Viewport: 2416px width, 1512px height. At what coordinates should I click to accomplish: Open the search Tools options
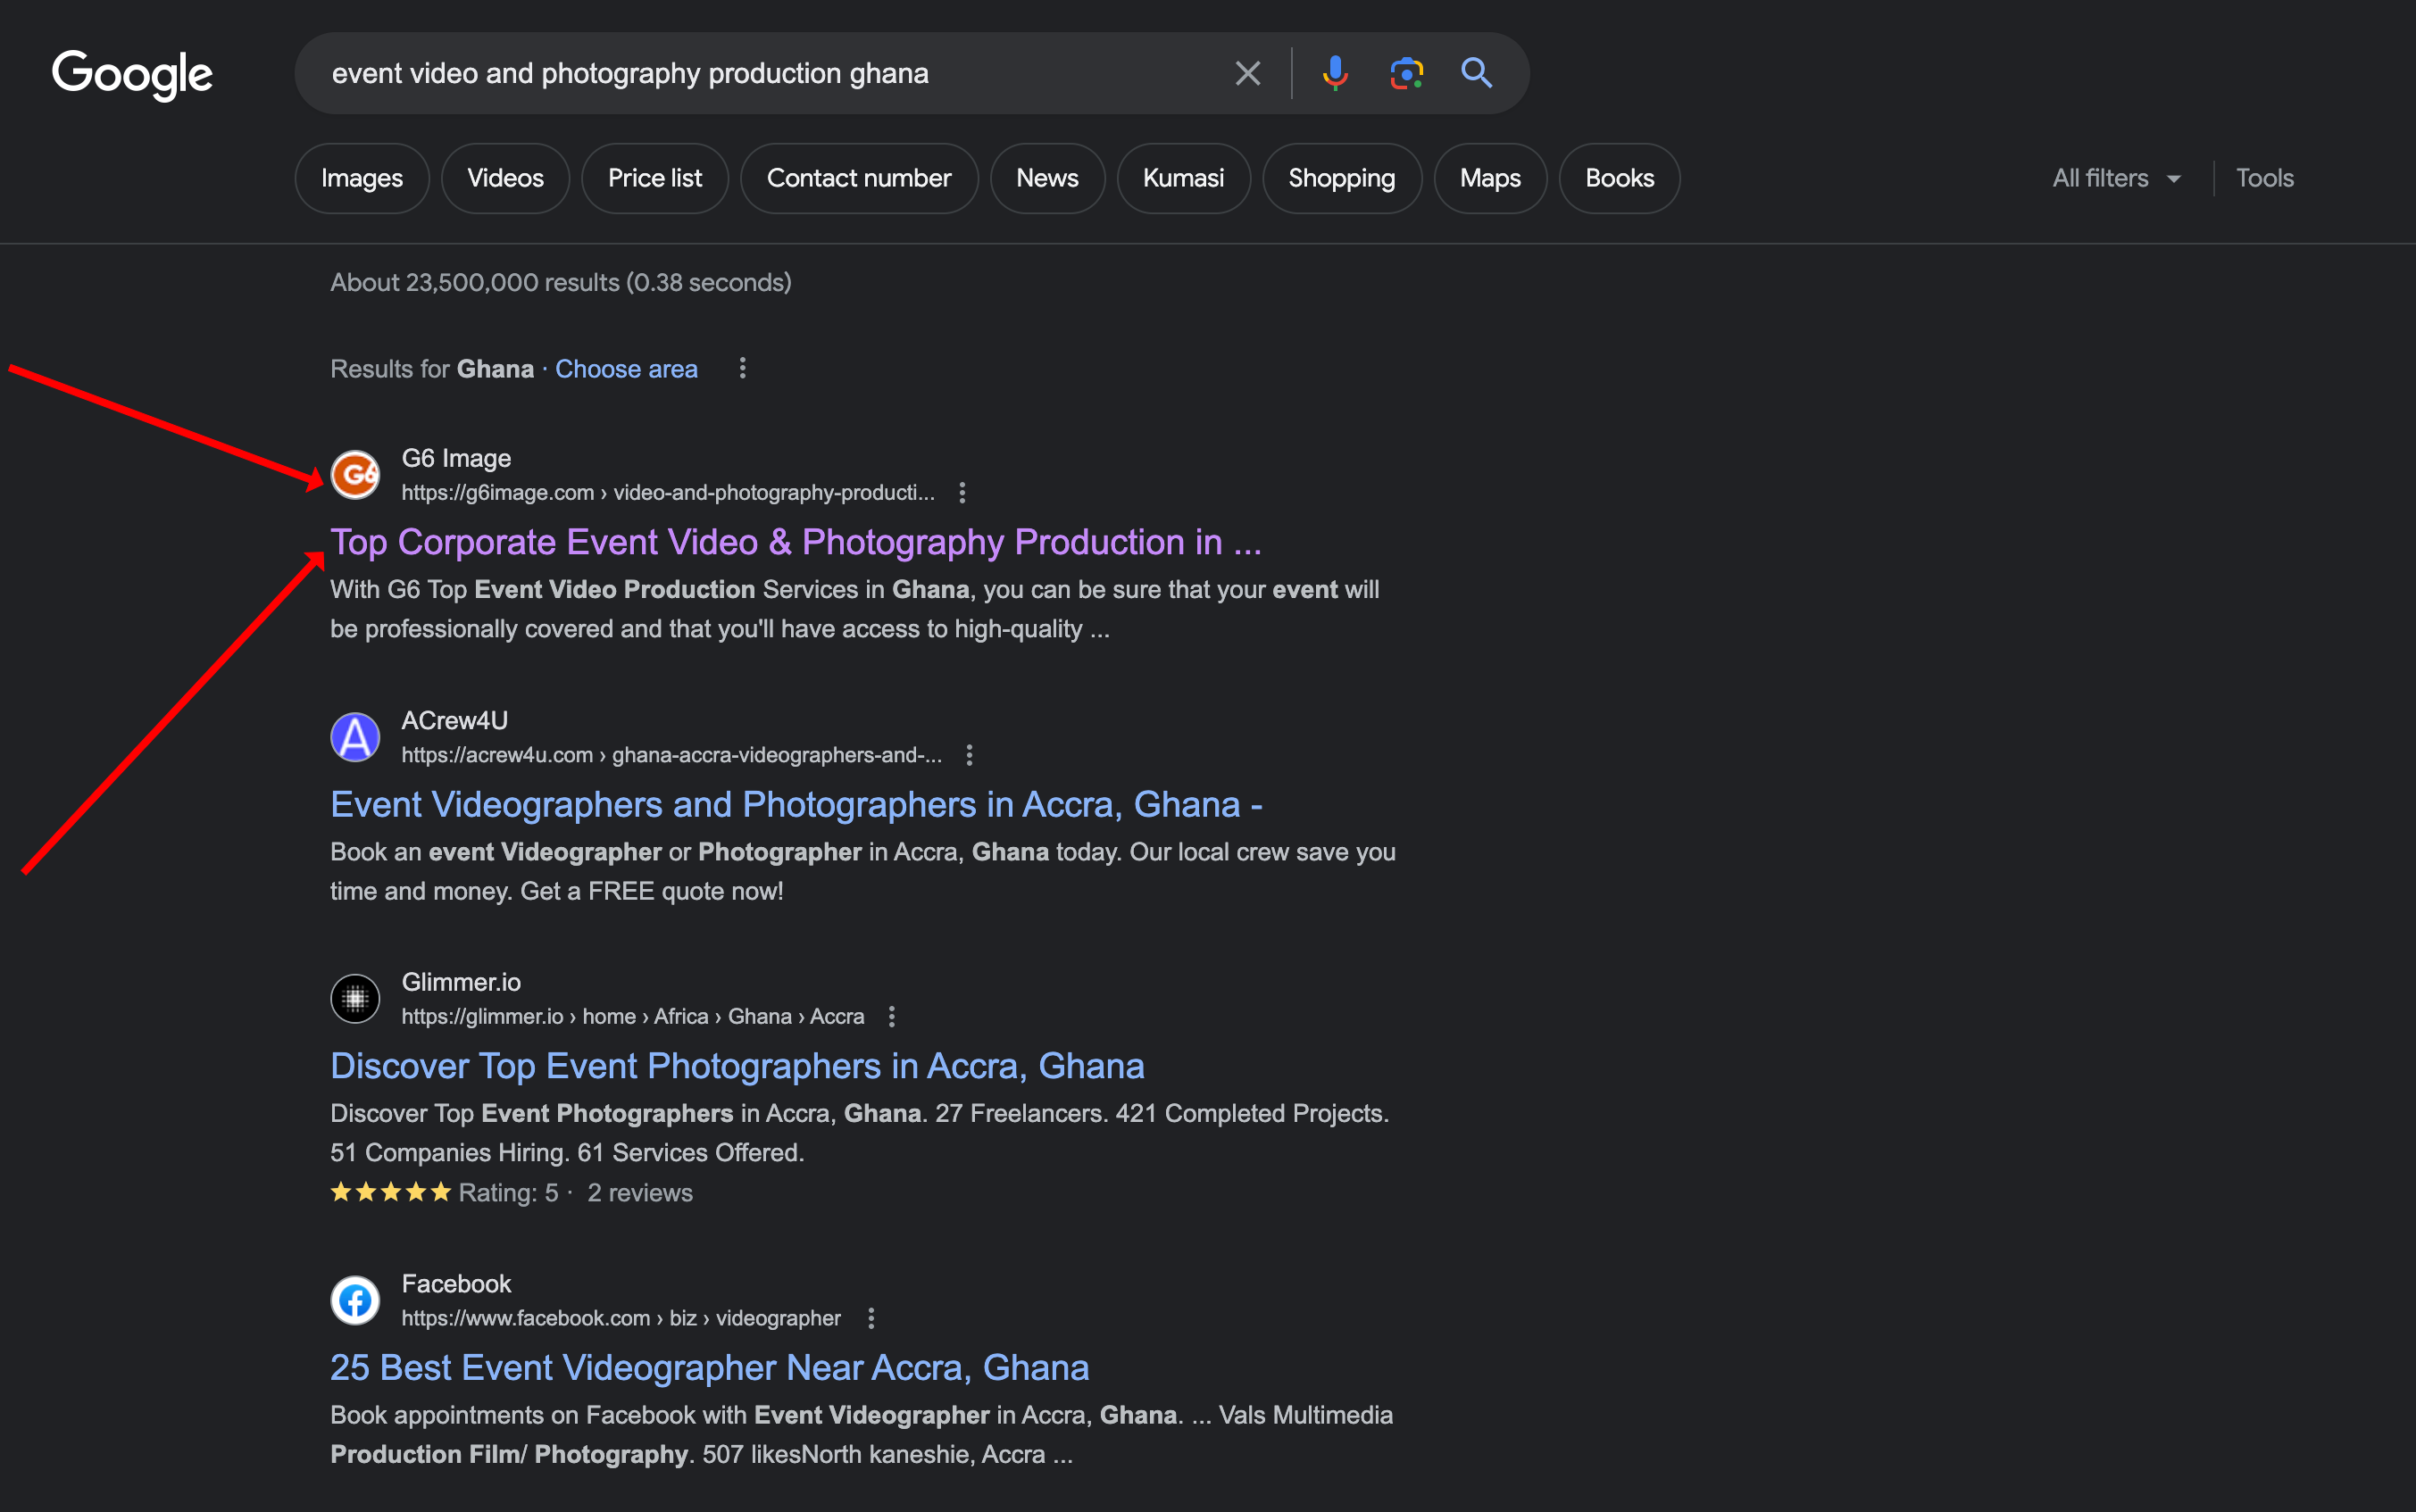point(2264,178)
